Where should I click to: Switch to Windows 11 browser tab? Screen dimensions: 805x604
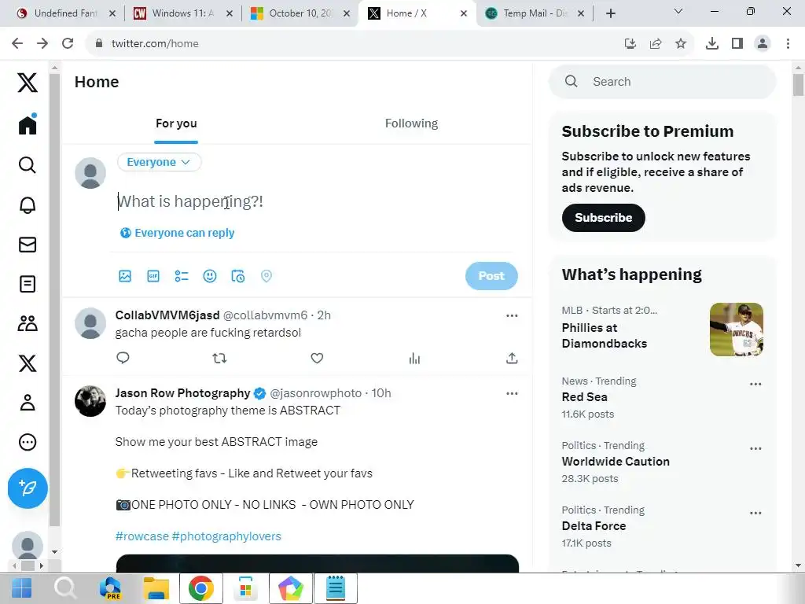point(183,13)
